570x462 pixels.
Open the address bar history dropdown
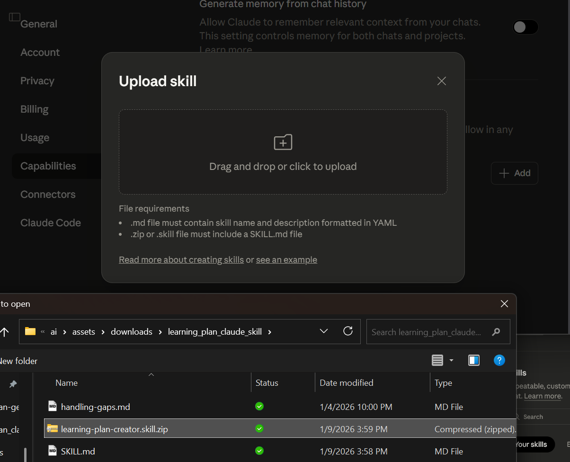pyautogui.click(x=324, y=331)
